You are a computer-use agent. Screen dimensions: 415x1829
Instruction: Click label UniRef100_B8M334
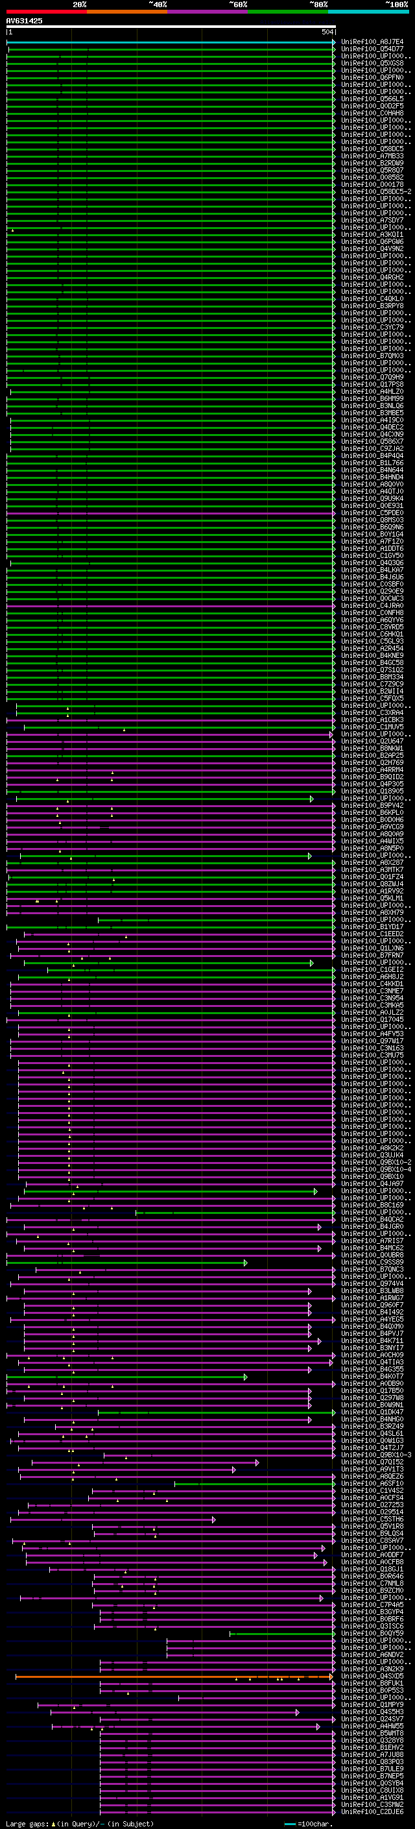click(x=372, y=677)
